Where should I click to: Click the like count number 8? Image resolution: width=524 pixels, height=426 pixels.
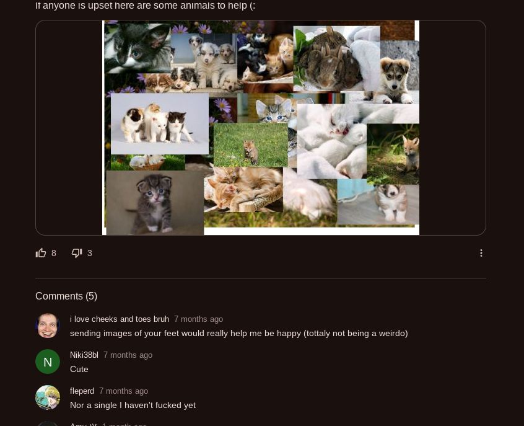[54, 253]
